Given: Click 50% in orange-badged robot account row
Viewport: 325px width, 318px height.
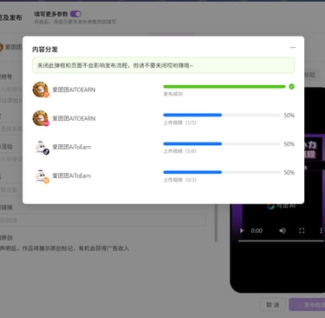Looking at the screenshot, I should click(289, 172).
